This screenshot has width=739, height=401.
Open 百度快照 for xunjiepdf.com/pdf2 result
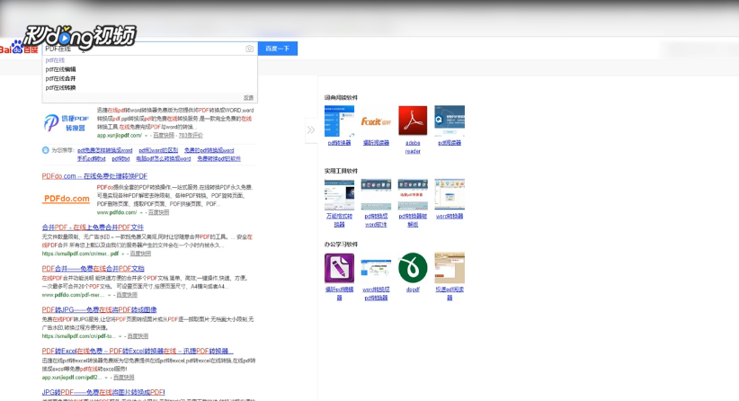point(123,378)
